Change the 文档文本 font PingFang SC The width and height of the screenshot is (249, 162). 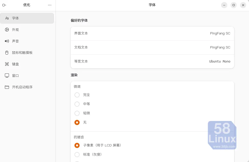coord(152,47)
